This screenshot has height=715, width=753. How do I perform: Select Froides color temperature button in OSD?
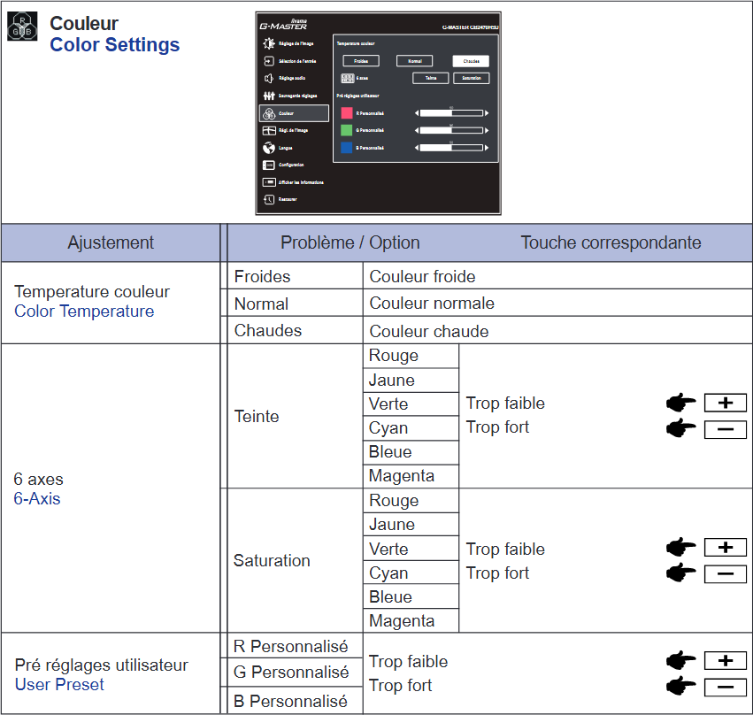click(x=360, y=61)
